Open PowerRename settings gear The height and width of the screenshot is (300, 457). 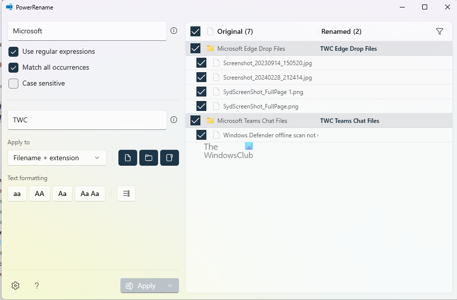tap(15, 286)
